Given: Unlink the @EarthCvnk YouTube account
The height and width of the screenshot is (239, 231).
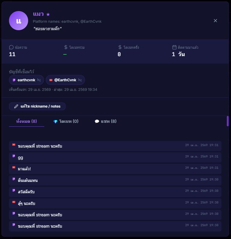Looking at the screenshot, I should click(x=80, y=80).
